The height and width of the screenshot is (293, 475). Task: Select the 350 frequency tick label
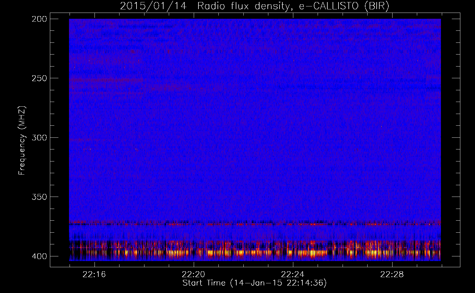point(39,197)
